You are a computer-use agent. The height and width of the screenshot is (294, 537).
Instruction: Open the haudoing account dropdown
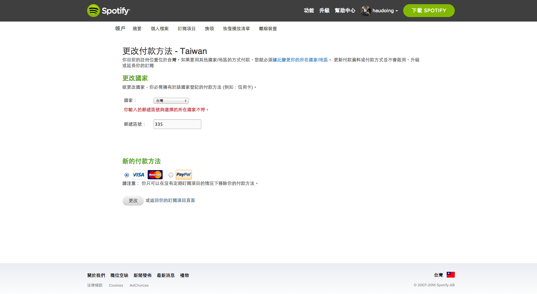385,11
